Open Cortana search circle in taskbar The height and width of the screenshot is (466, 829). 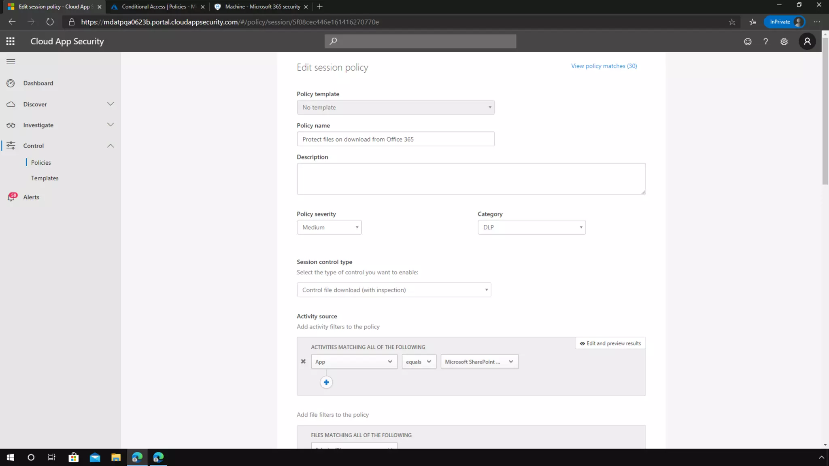tap(31, 458)
